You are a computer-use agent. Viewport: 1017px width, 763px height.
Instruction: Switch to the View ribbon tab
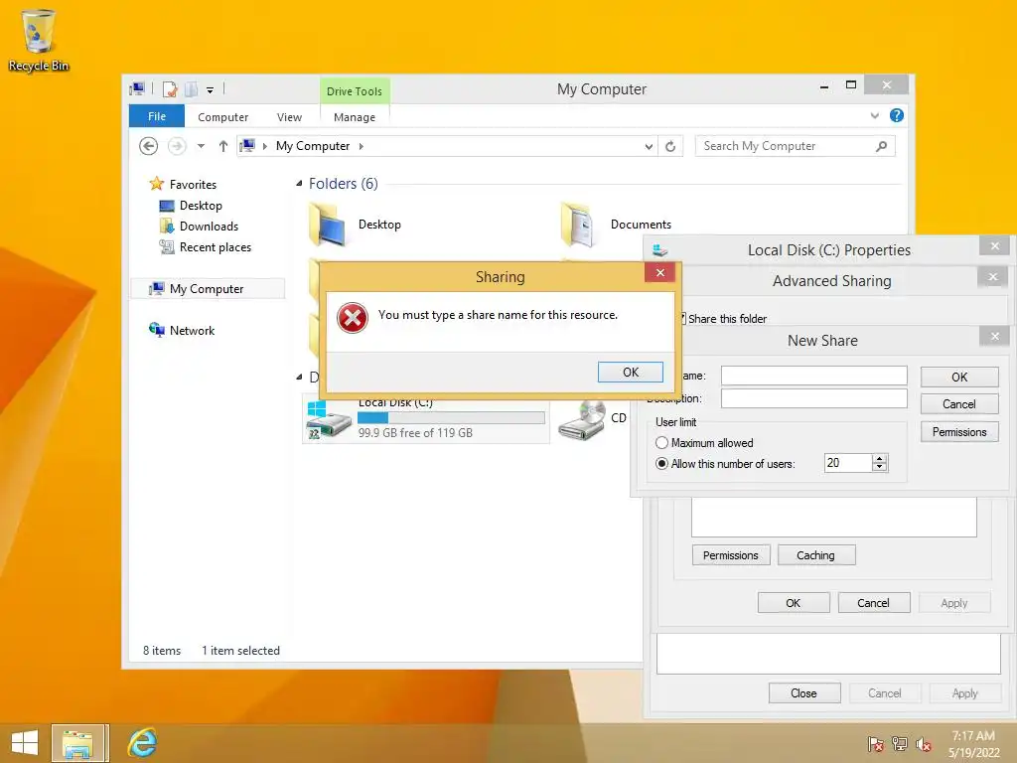point(289,117)
